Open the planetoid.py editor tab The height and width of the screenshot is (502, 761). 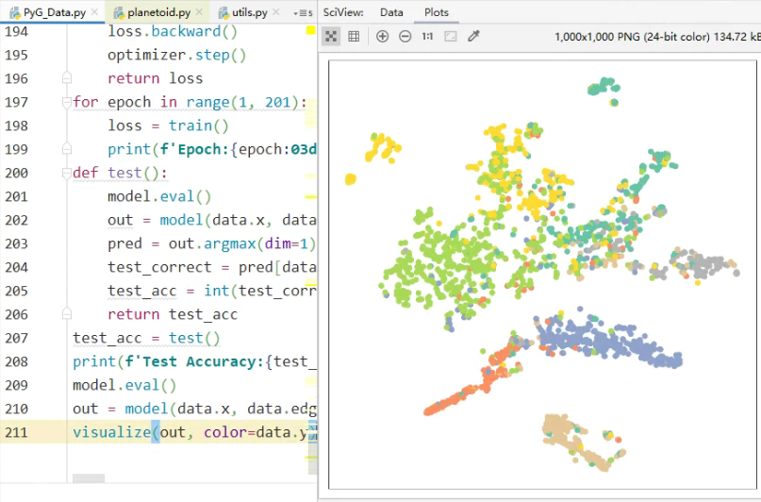pos(158,12)
